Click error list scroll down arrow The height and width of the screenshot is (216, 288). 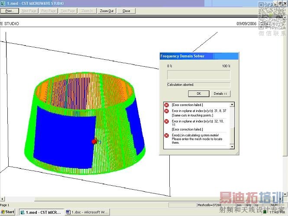pos(232,147)
